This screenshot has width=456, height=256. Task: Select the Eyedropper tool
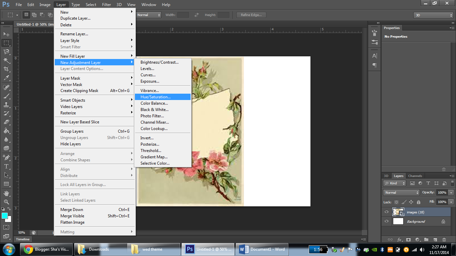click(6, 78)
